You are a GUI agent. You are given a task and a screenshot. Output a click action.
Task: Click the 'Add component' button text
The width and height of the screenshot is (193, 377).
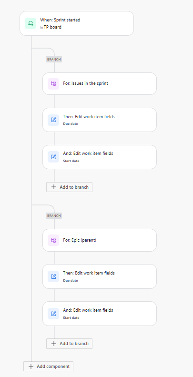[x=53, y=367]
